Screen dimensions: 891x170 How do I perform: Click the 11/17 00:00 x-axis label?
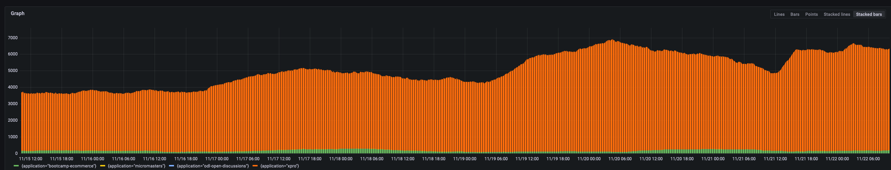[217, 159]
